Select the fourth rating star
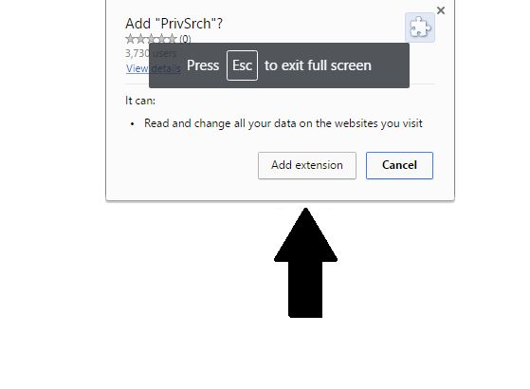The image size is (530, 389). pyautogui.click(x=161, y=39)
